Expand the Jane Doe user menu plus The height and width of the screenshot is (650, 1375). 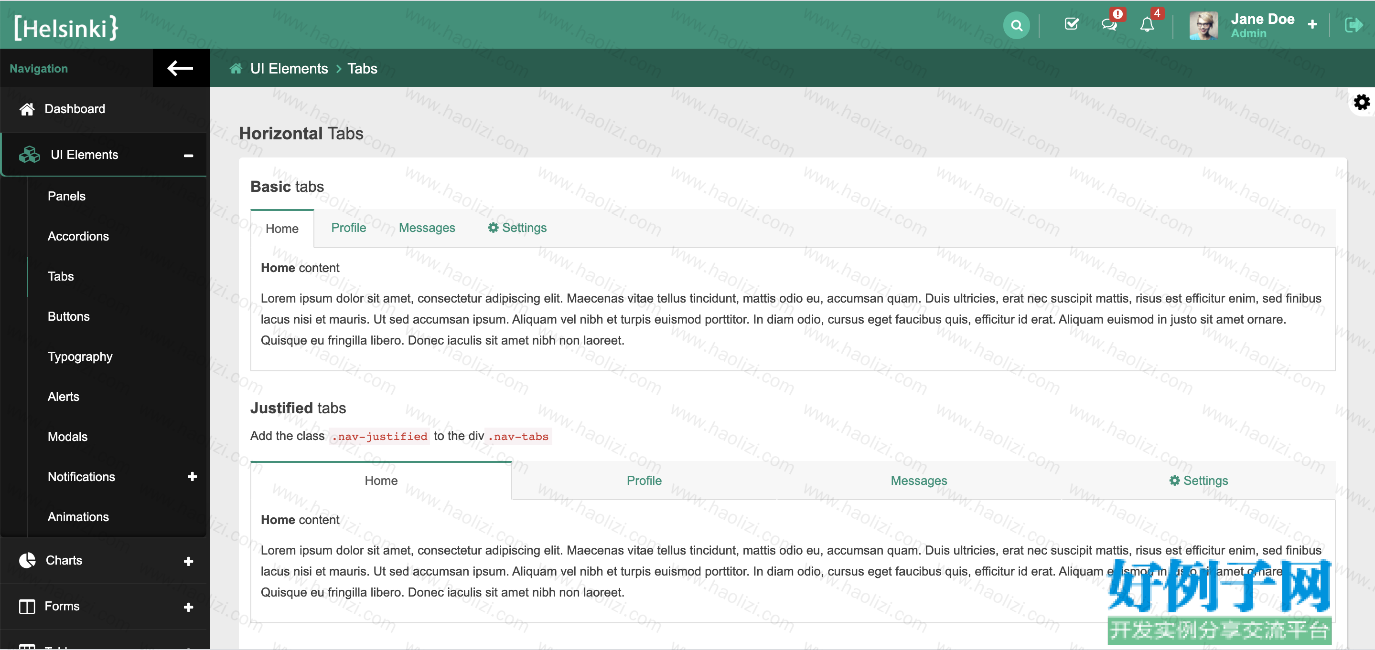pyautogui.click(x=1312, y=24)
